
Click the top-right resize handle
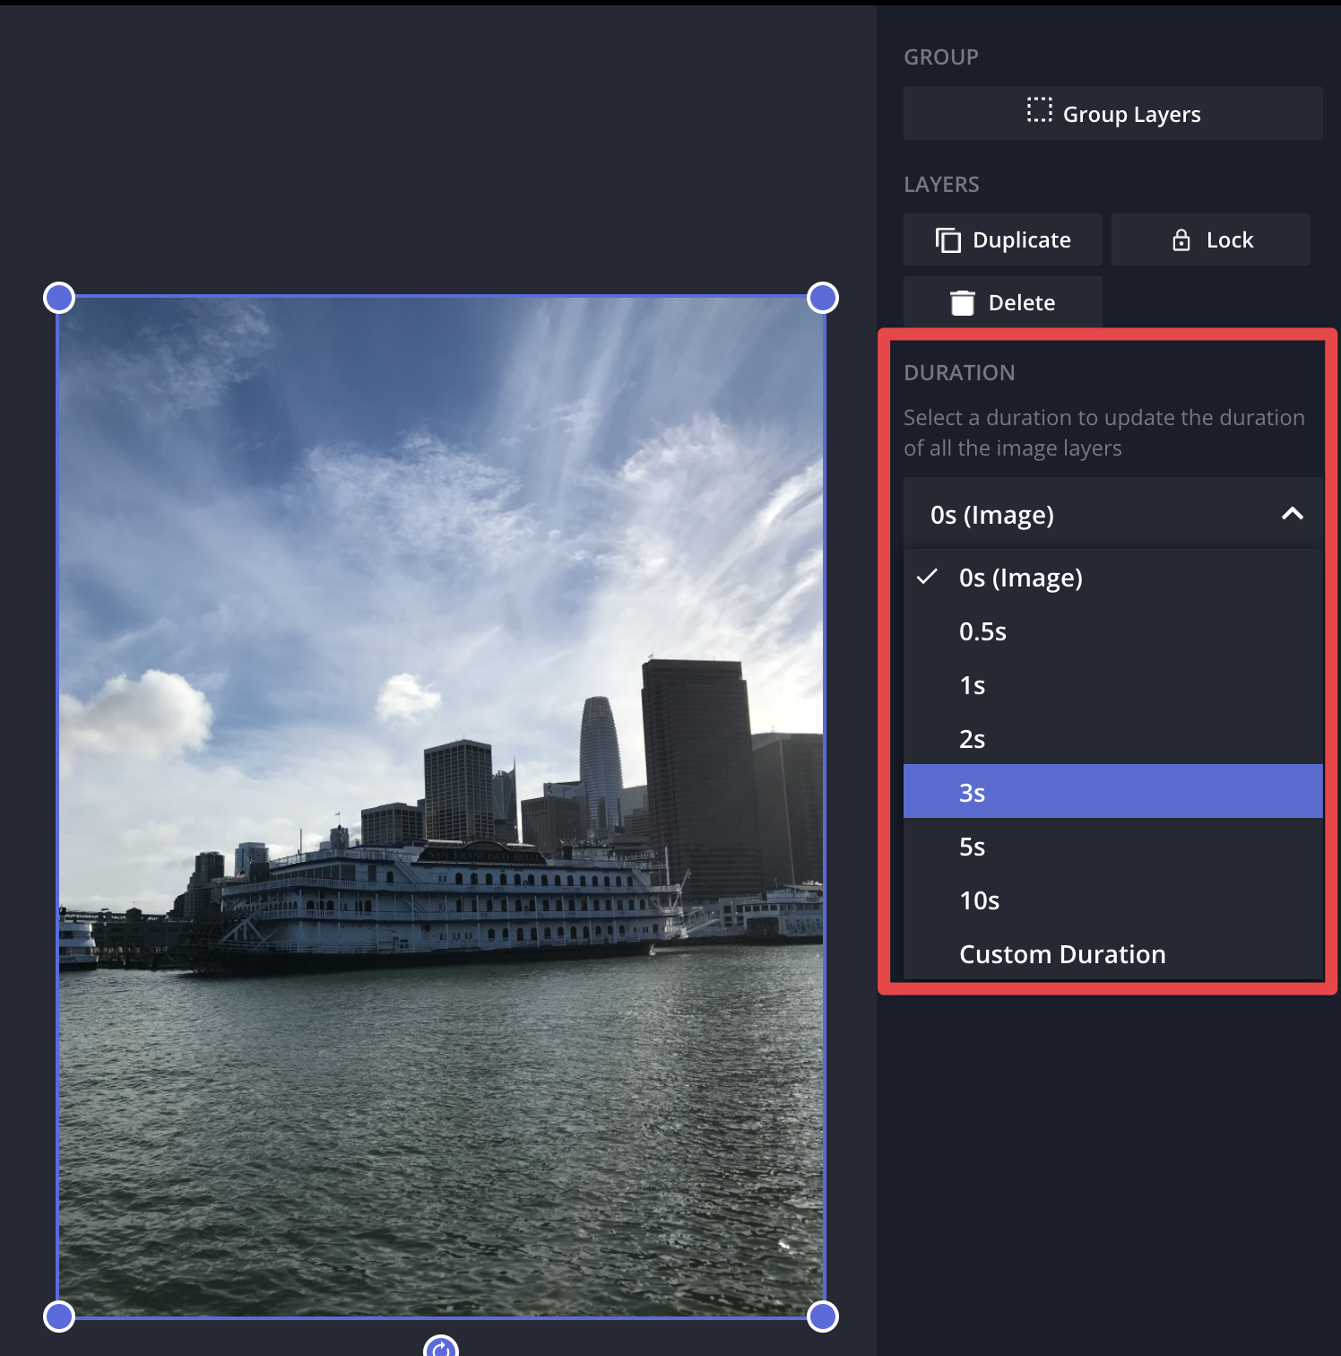coord(823,298)
